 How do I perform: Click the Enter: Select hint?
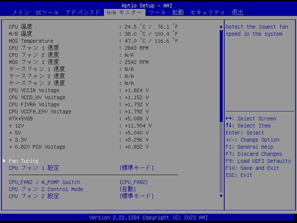[x=245, y=133]
